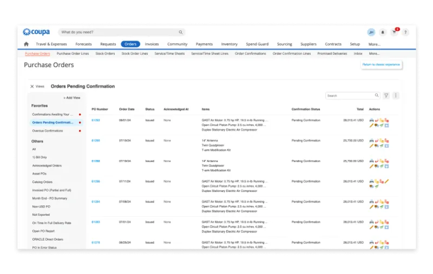Print the PO dated 08/01/24
Viewport: 433px width, 274px height.
coord(371,120)
